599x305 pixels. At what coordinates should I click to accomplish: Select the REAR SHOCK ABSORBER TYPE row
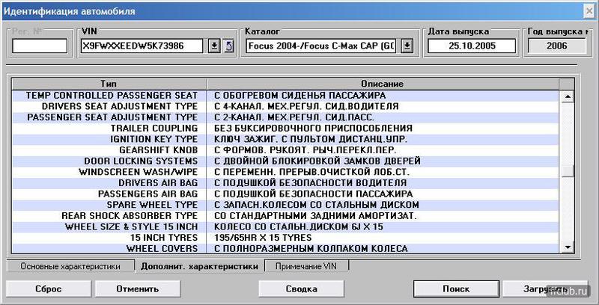[287, 216]
